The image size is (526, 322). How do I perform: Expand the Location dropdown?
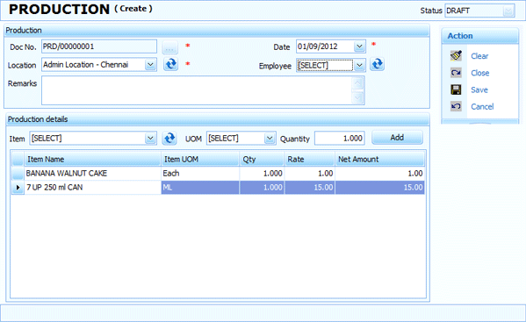point(150,64)
